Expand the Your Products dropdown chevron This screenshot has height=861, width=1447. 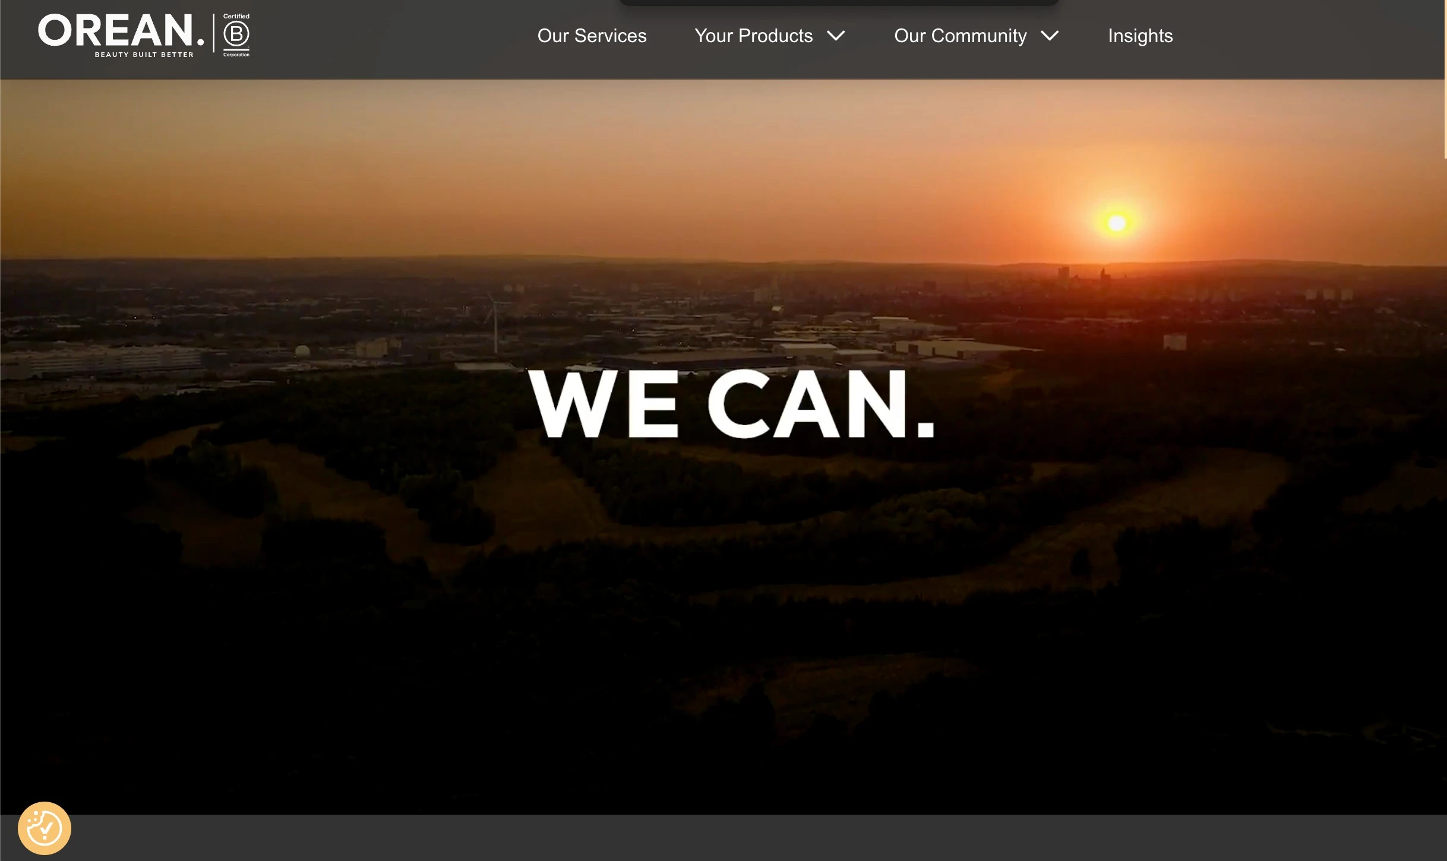(836, 36)
